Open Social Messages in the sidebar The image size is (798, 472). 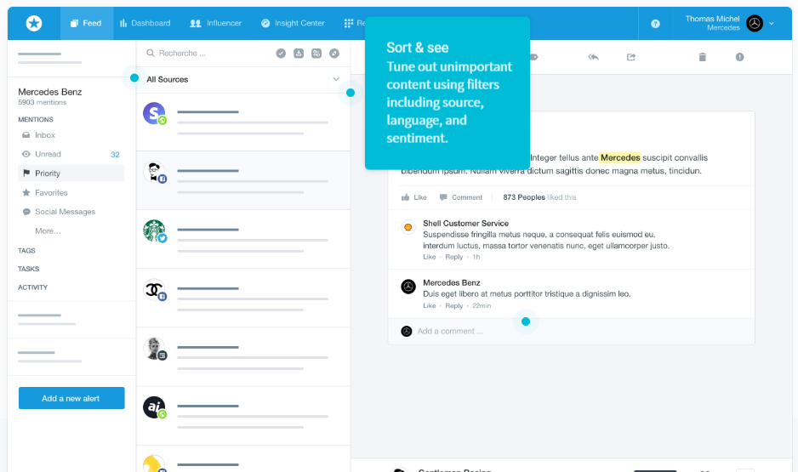tap(65, 212)
